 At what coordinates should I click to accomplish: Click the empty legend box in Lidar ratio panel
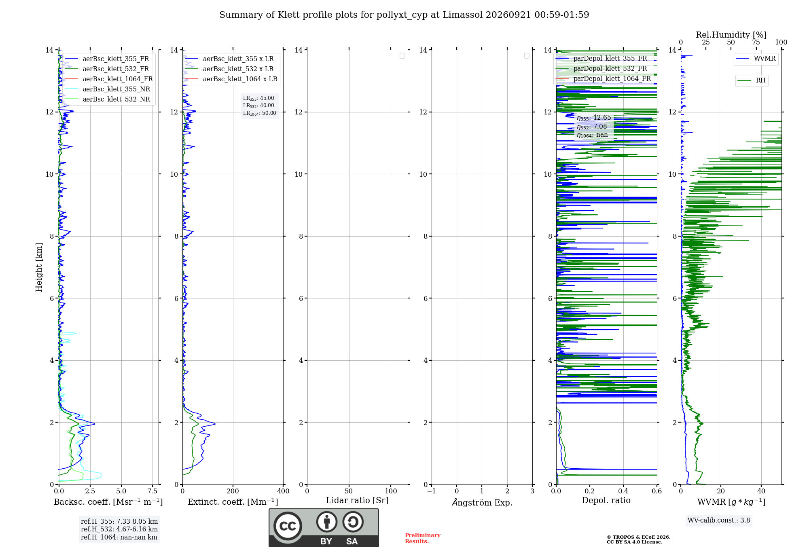pyautogui.click(x=402, y=56)
